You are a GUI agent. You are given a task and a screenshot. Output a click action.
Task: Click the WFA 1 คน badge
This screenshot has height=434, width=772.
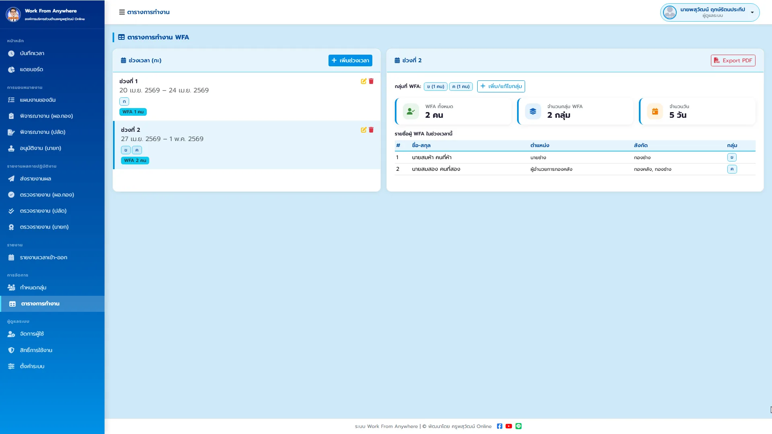(133, 112)
